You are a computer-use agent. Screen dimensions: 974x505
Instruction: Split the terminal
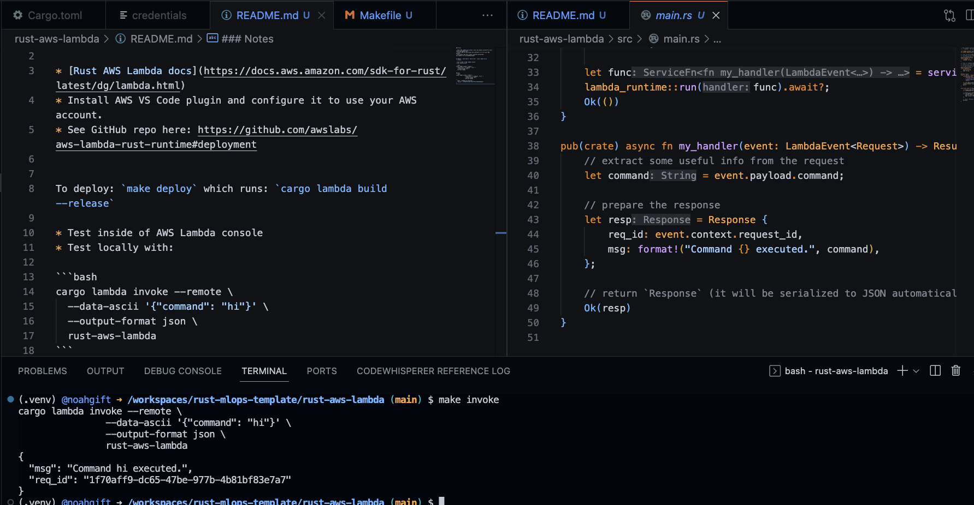tap(935, 371)
